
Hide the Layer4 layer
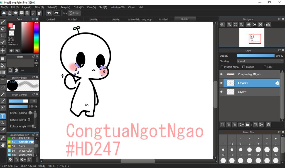[221, 92]
